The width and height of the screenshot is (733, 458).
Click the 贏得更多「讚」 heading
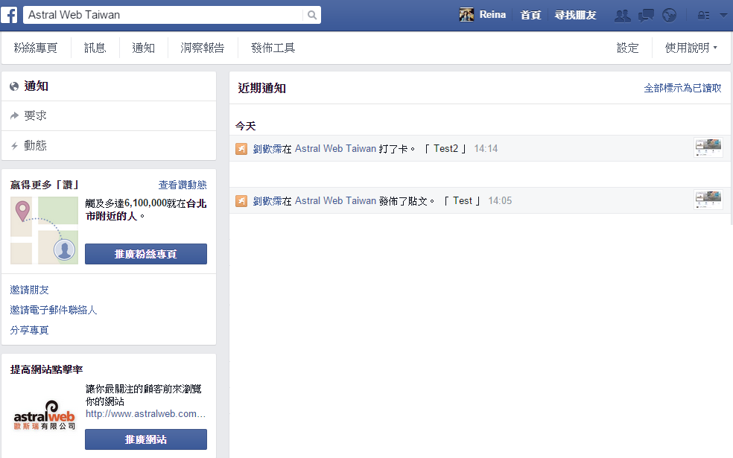tap(45, 185)
